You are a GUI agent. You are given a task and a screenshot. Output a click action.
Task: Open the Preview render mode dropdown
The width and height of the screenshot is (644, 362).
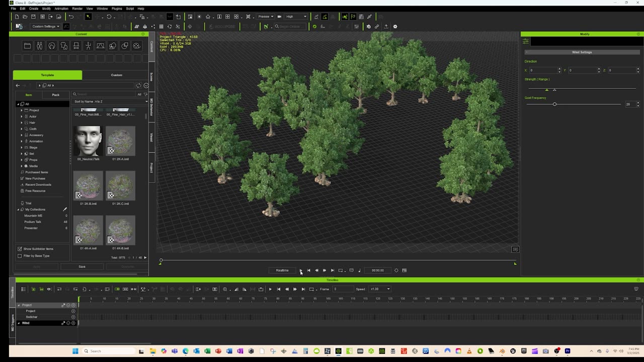[x=265, y=17]
